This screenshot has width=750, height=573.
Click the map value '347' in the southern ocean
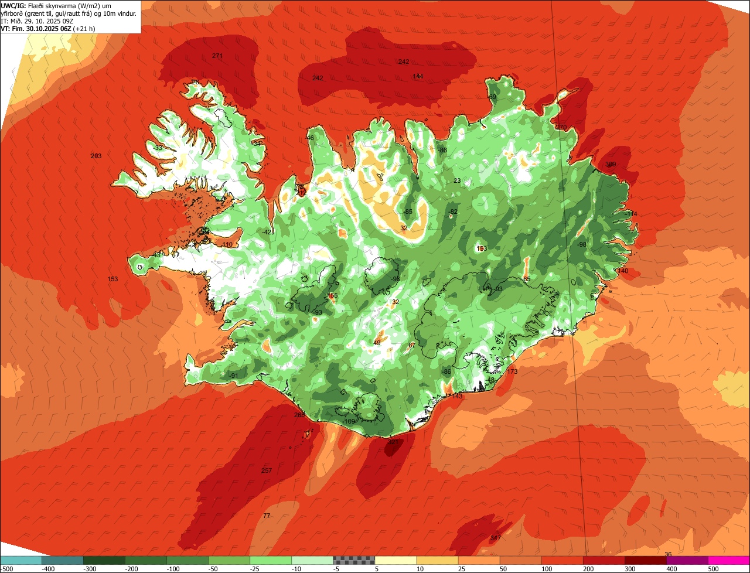(x=496, y=538)
